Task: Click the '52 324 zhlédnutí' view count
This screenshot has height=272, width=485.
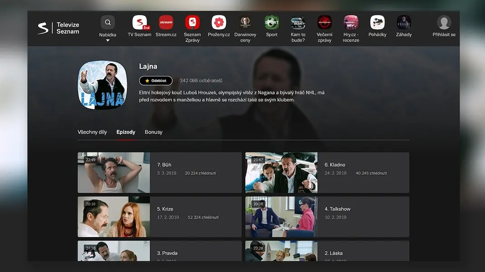Action: pyautogui.click(x=203, y=217)
